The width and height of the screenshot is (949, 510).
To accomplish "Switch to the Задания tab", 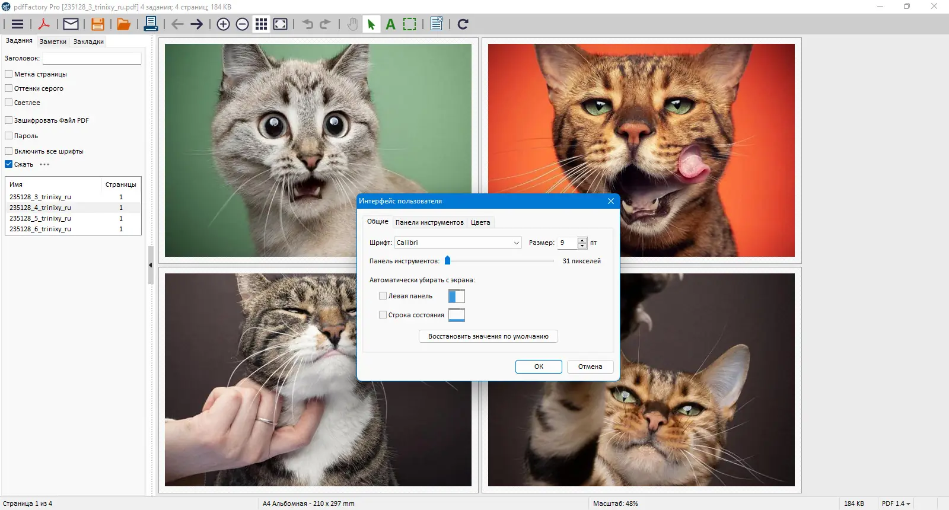I will (x=19, y=41).
